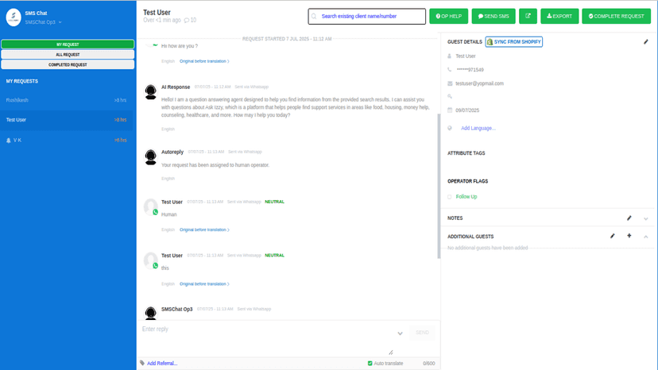Open the Completed Request tab
The height and width of the screenshot is (370, 658).
(68, 64)
